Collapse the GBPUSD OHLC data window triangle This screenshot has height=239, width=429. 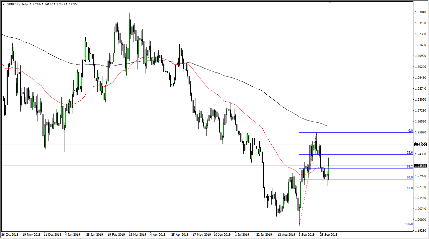(4, 4)
